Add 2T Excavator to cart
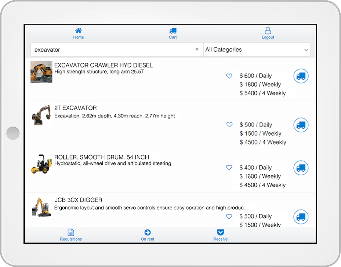 301,125
